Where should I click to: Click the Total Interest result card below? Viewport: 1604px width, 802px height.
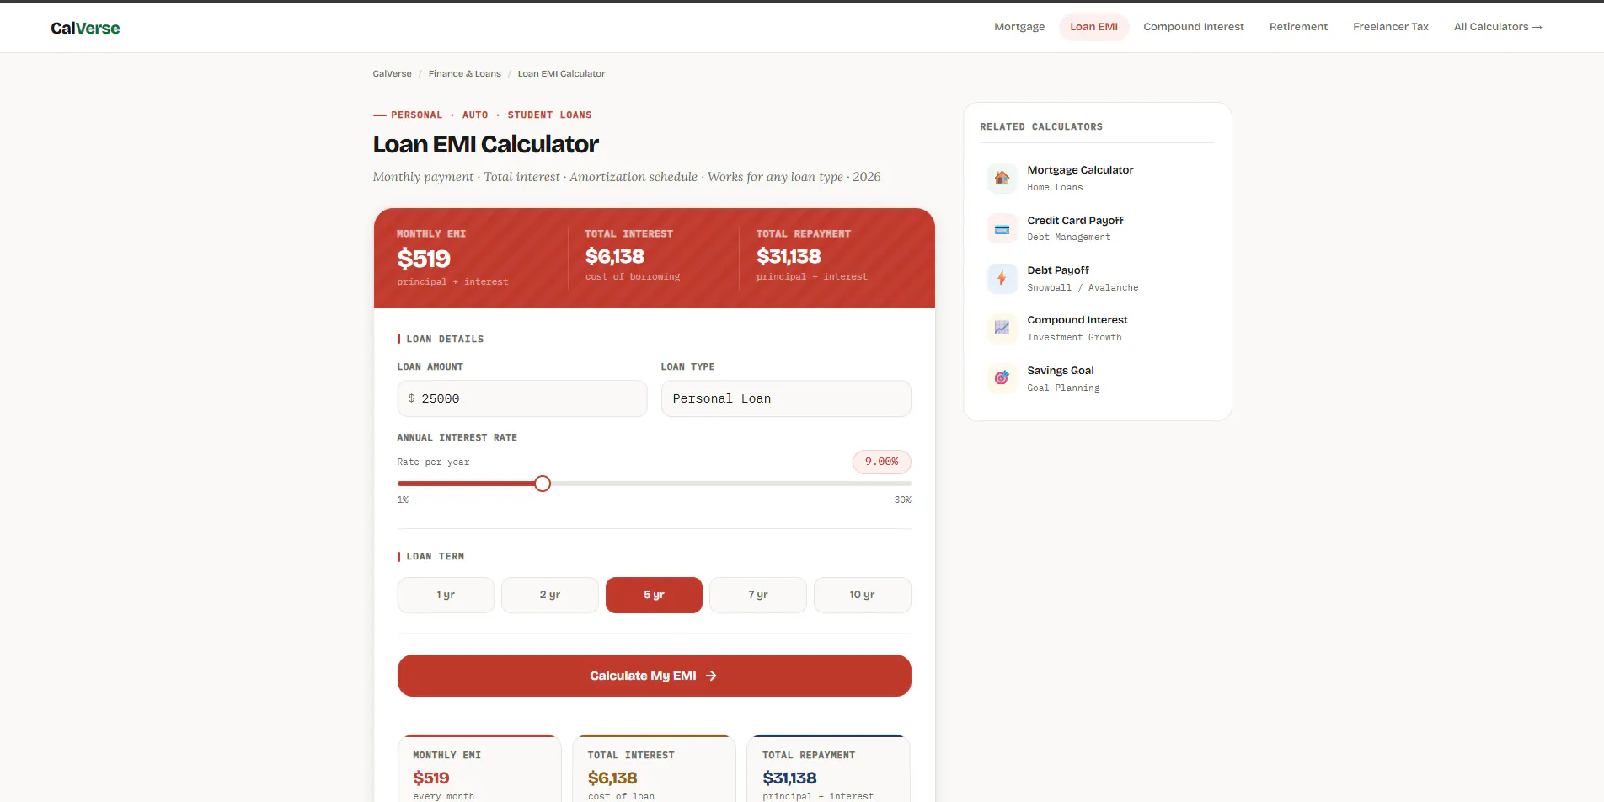tap(655, 768)
